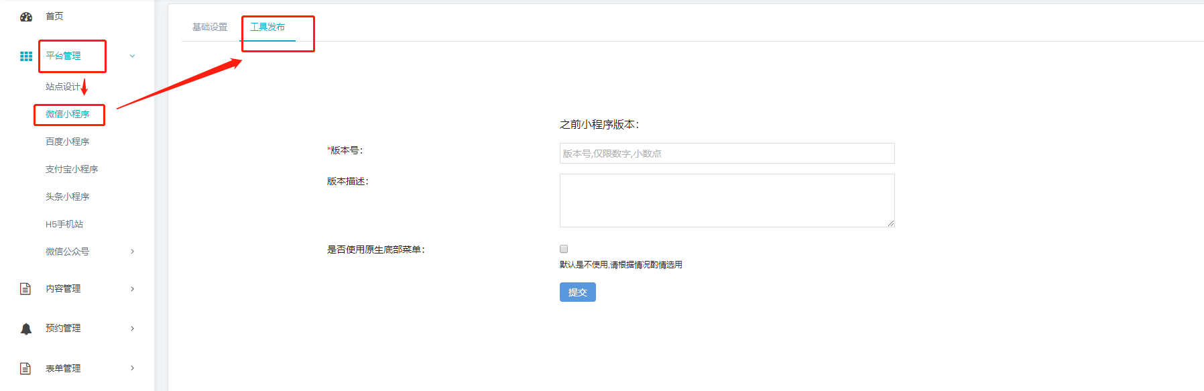Collapse the 平台管理 menu chevron
Image resolution: width=1204 pixels, height=391 pixels.
[x=132, y=56]
